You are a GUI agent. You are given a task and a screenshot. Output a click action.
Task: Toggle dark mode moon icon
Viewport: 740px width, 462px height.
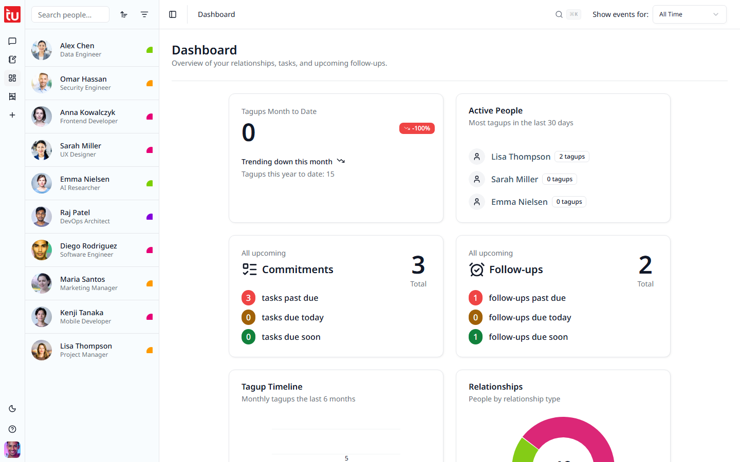pos(12,409)
